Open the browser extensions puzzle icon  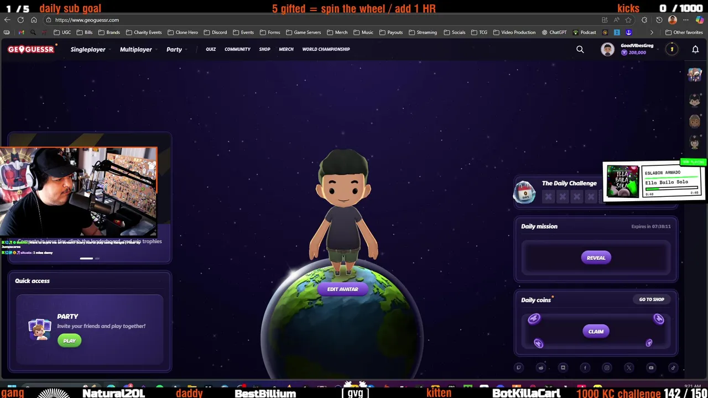644,20
